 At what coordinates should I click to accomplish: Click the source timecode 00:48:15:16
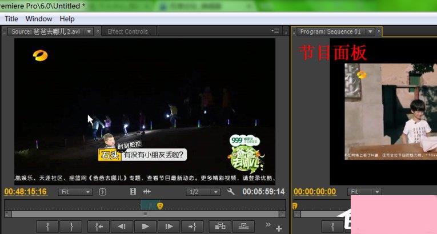click(25, 192)
